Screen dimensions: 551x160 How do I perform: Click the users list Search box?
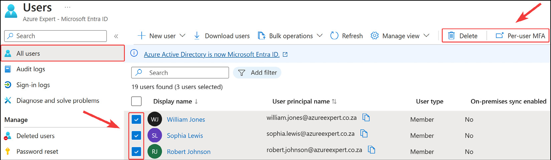coord(180,73)
